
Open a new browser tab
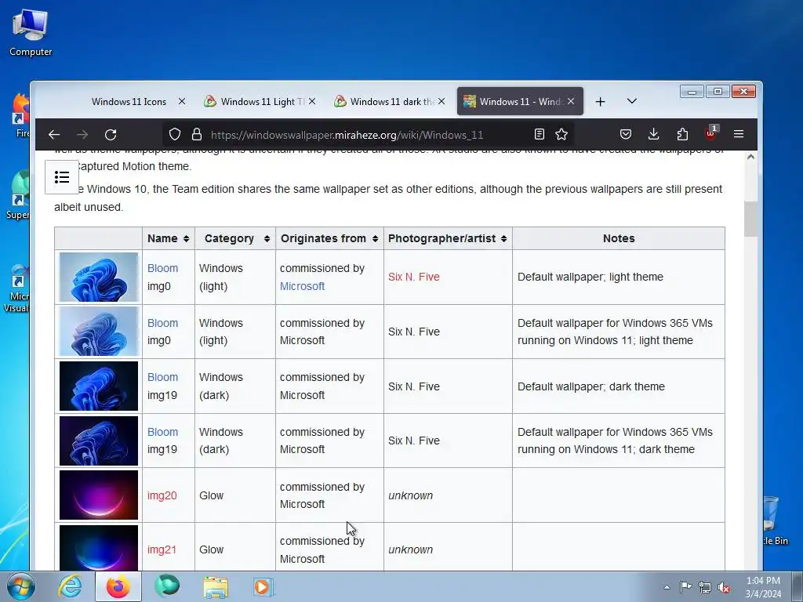600,102
